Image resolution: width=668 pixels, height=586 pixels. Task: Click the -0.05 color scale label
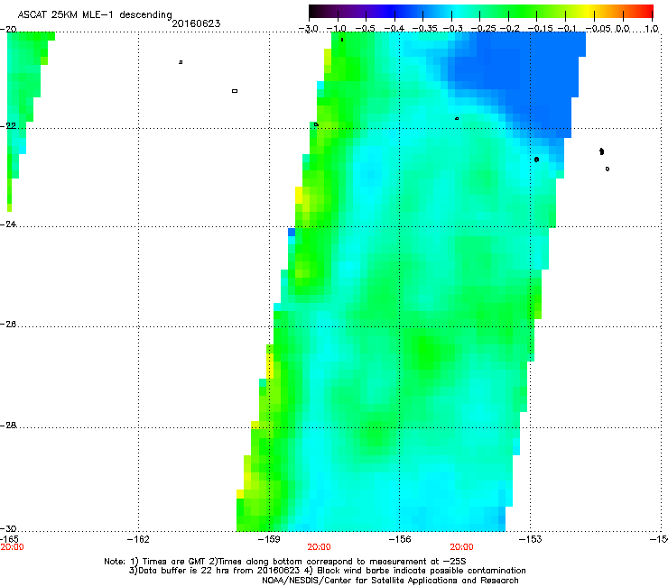point(598,29)
